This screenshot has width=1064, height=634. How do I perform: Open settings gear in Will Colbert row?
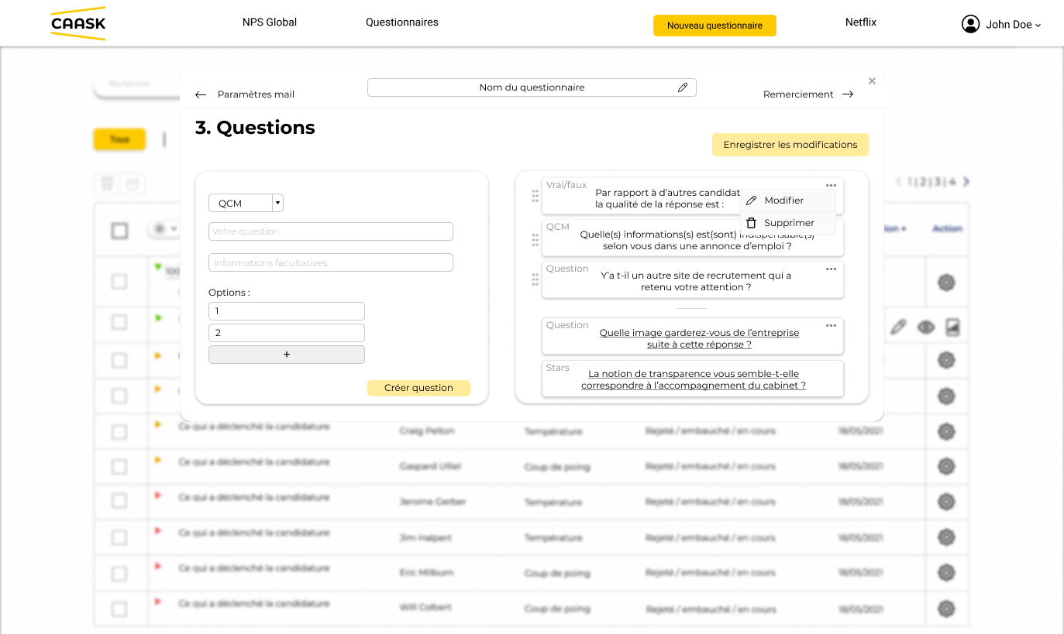click(945, 608)
